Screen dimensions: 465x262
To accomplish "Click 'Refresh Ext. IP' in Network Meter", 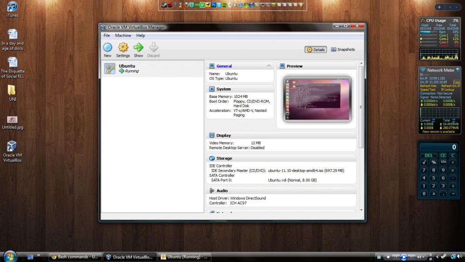I will (450, 86).
